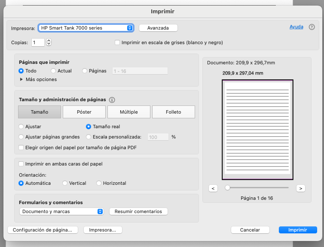This screenshot has height=247, width=324.
Task: Select the Horizontal orientation radio button
Action: coord(99,183)
